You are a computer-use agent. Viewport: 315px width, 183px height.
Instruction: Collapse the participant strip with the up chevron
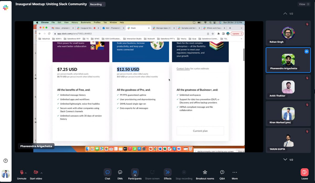[x=285, y=13]
